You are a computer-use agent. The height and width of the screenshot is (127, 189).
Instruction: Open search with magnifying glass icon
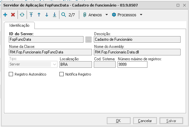(64, 15)
